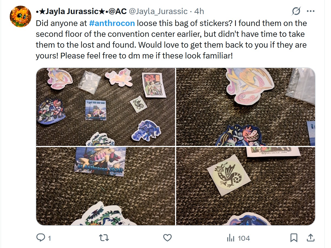Click the Grok explain-post icon
The height and width of the screenshot is (248, 331).
(x=296, y=12)
